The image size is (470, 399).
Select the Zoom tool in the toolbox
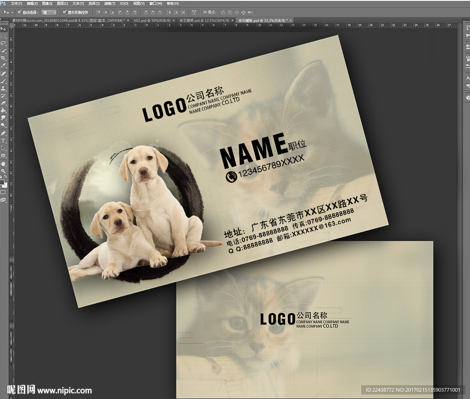click(3, 170)
